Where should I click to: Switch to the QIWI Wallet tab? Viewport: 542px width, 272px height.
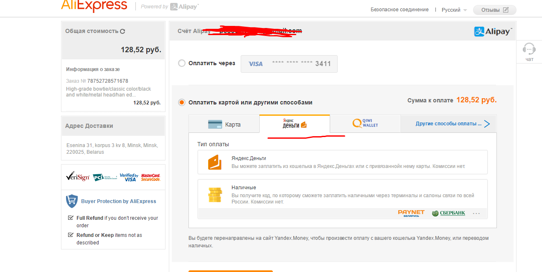365,124
